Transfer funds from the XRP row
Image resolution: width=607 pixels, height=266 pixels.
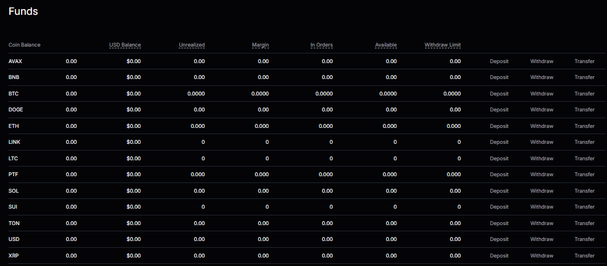point(584,256)
